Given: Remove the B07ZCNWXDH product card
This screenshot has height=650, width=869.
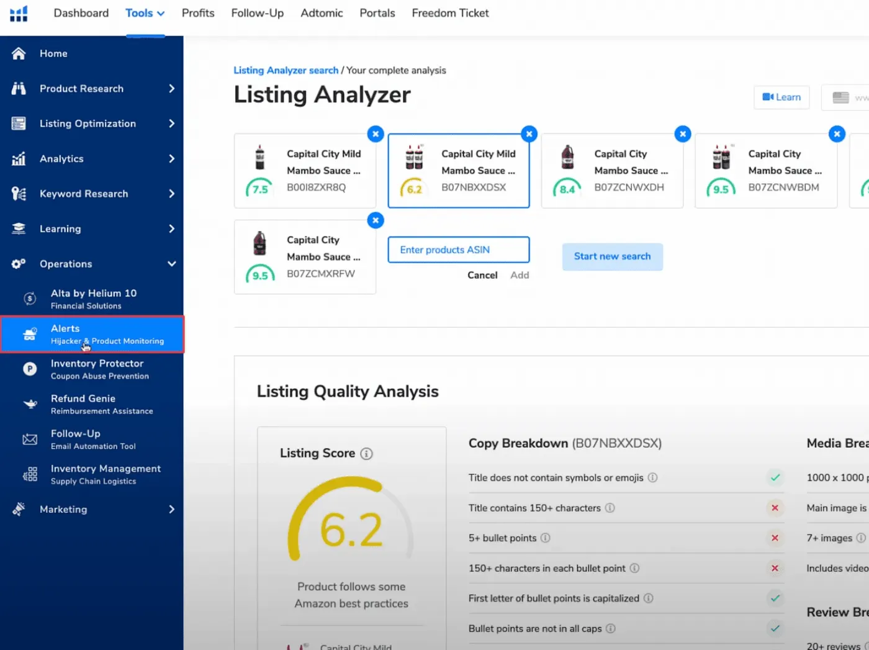Looking at the screenshot, I should [x=683, y=133].
